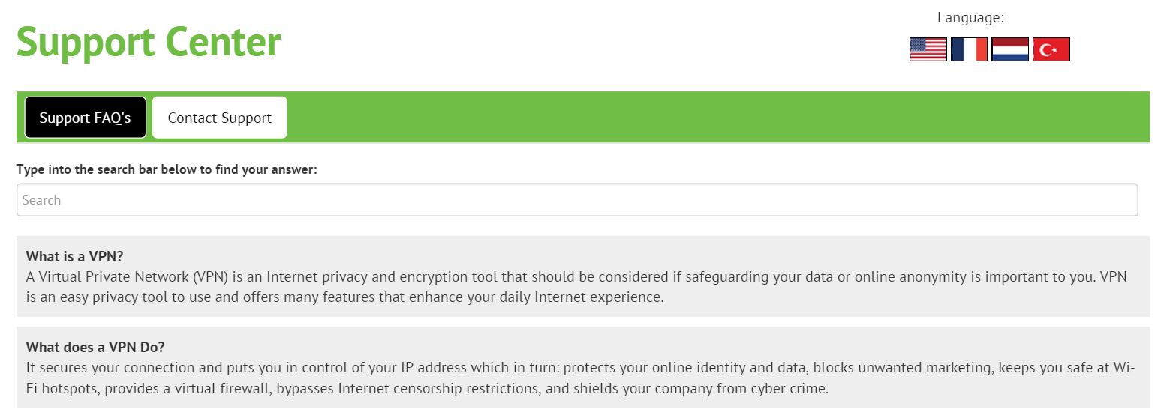Expand the "What is a VPN?" question
1167x409 pixels.
click(74, 255)
